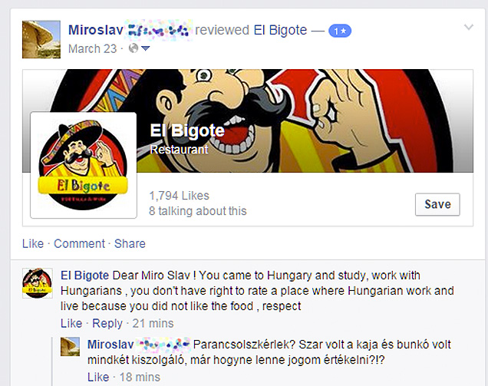The width and height of the screenshot is (488, 386).
Task: Reply to El Bigote's comment
Action: (107, 323)
